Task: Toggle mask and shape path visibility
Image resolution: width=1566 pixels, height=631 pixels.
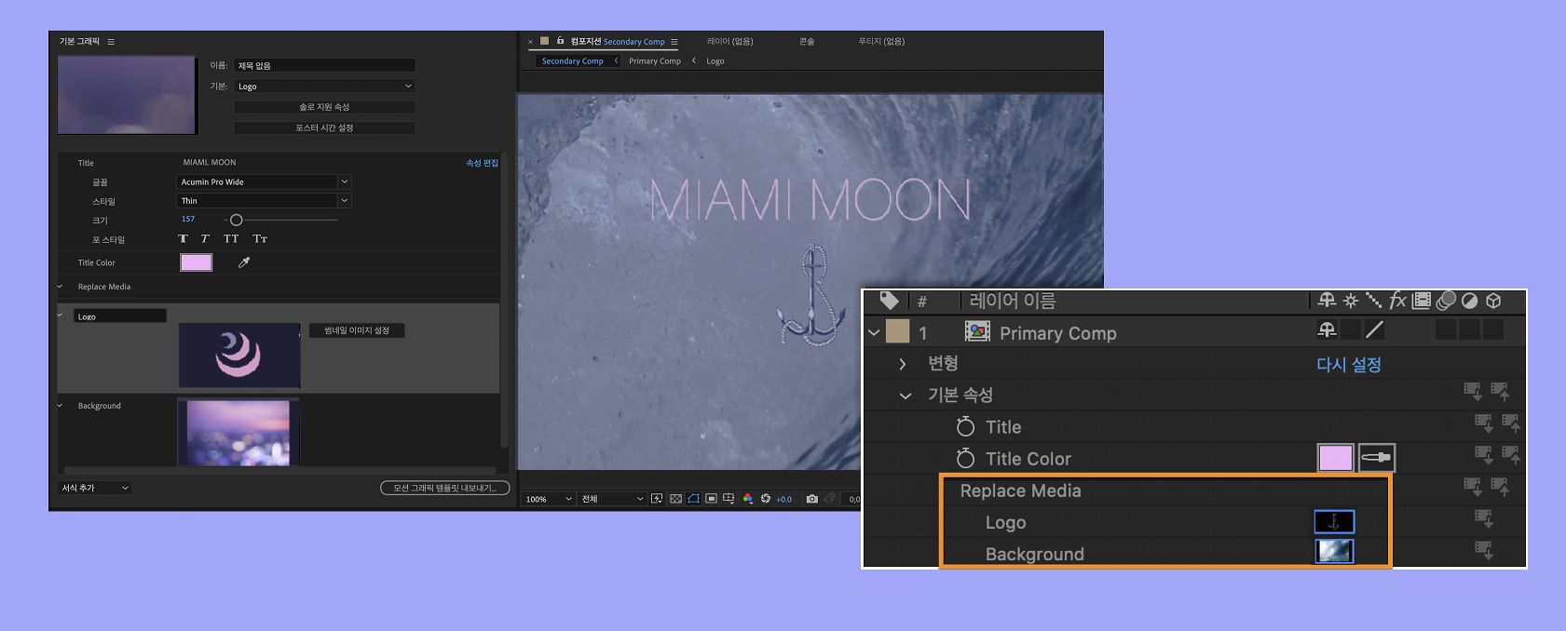Action: point(693,499)
